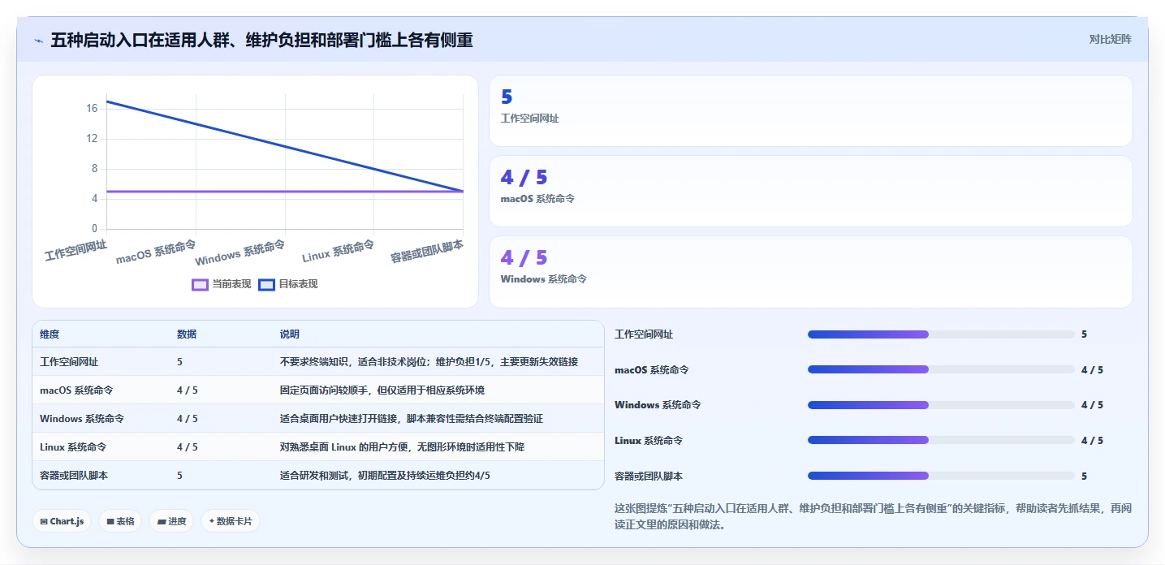Click the 数据 column header in table
The image size is (1165, 565).
click(187, 334)
